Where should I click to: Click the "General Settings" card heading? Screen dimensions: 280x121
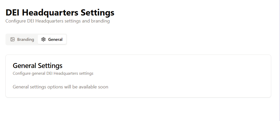coord(37,65)
